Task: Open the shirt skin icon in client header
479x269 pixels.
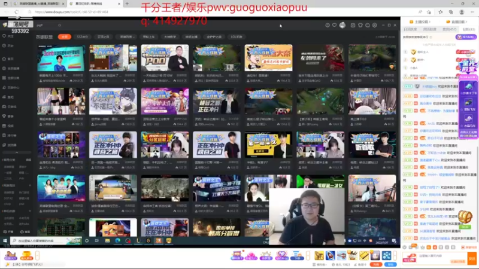Action: tap(360, 25)
